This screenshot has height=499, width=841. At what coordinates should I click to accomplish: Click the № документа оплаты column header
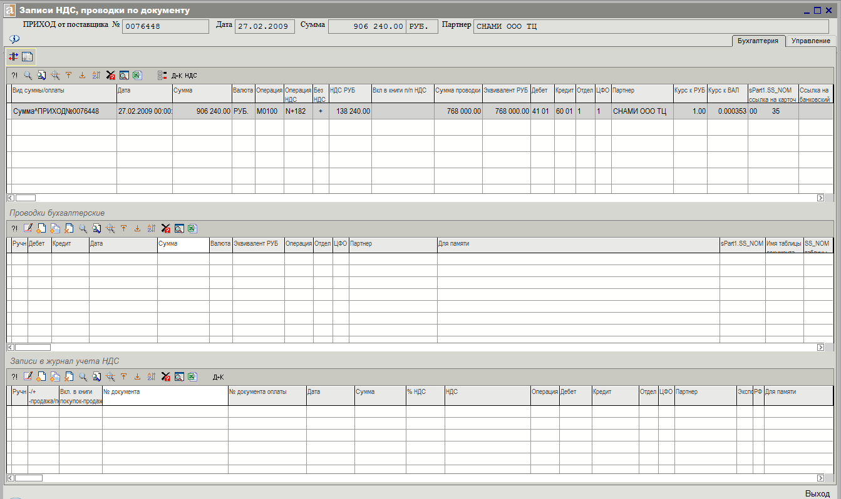point(267,395)
